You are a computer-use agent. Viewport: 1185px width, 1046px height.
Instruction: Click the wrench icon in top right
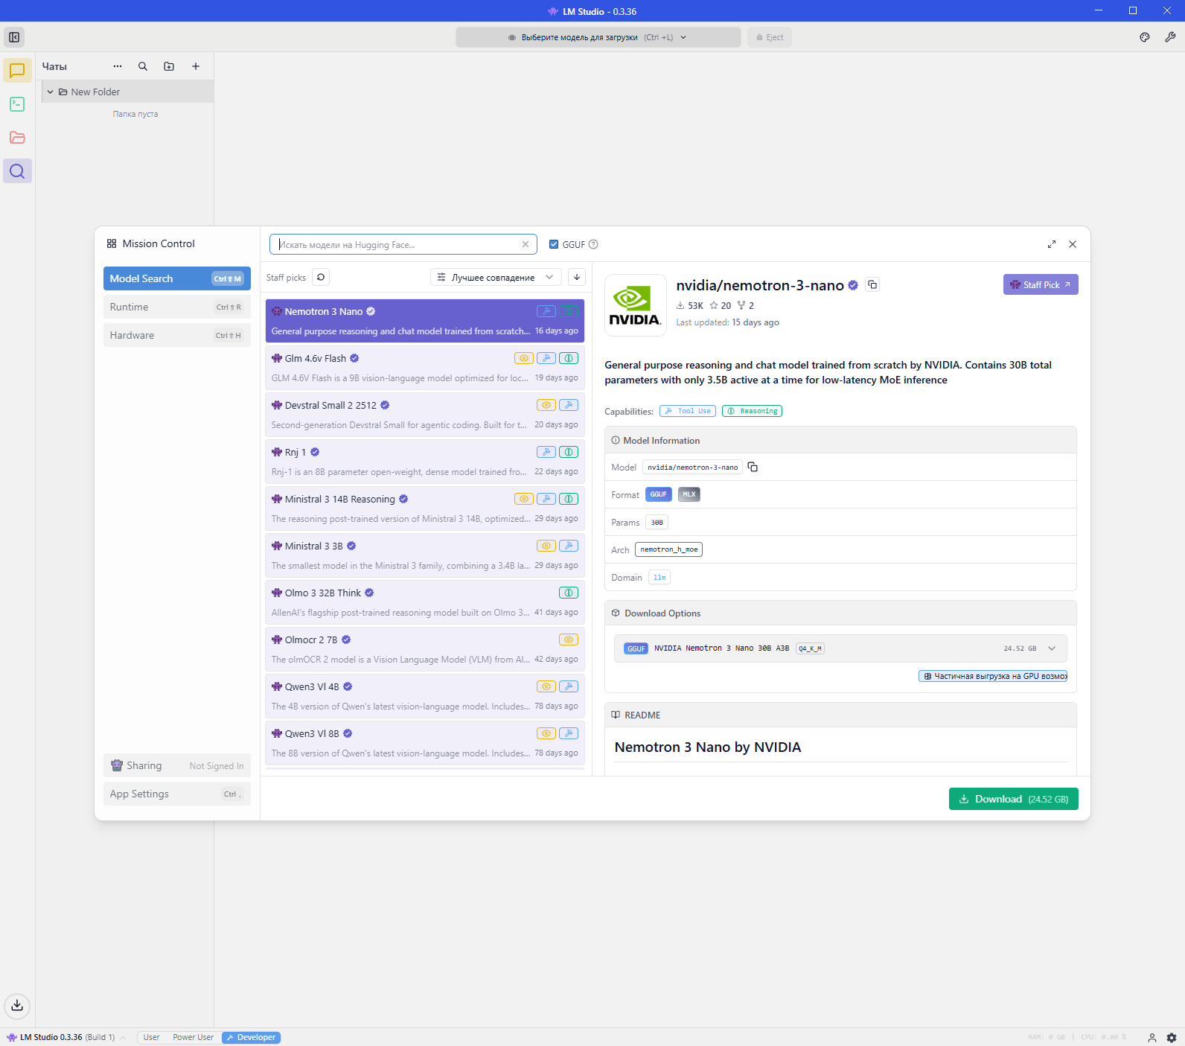[x=1170, y=37]
